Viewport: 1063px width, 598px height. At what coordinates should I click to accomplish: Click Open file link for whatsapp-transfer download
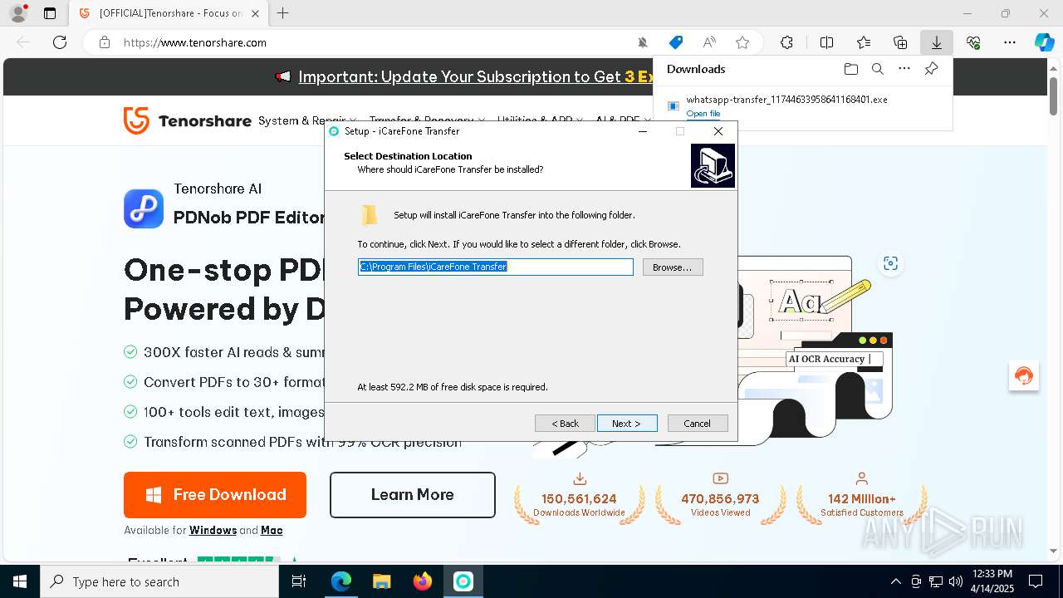[703, 114]
